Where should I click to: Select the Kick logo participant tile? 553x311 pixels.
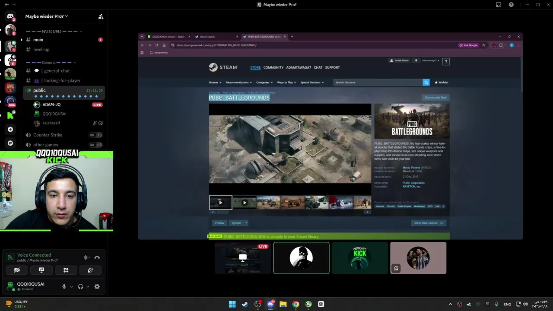[x=360, y=258]
